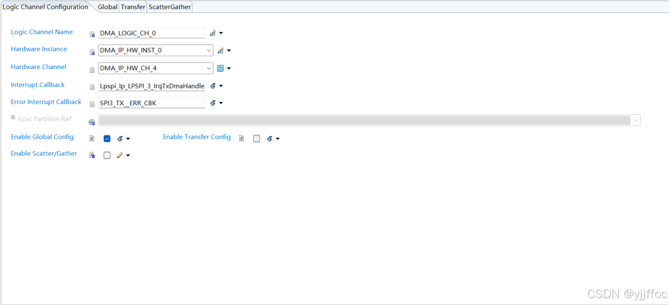Click the parameter type icon for Logic Channel Name
Viewport: 669px width, 305px height.
coord(92,34)
